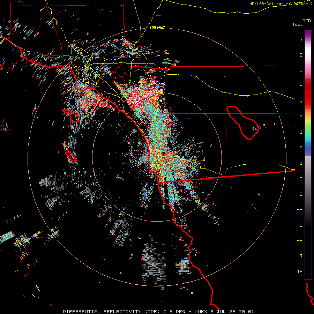Click the 1 value on the scale
Image resolution: width=314 pixels, height=314 pixels.
(301, 132)
